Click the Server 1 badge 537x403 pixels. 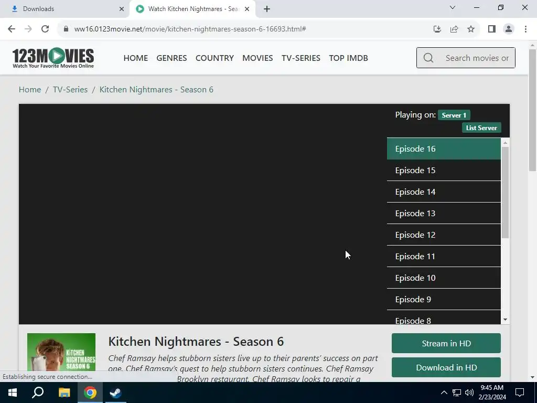click(x=454, y=115)
